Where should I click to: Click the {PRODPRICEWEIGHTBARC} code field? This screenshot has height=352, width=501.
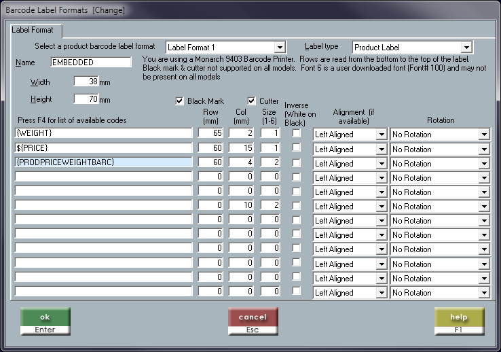point(103,162)
